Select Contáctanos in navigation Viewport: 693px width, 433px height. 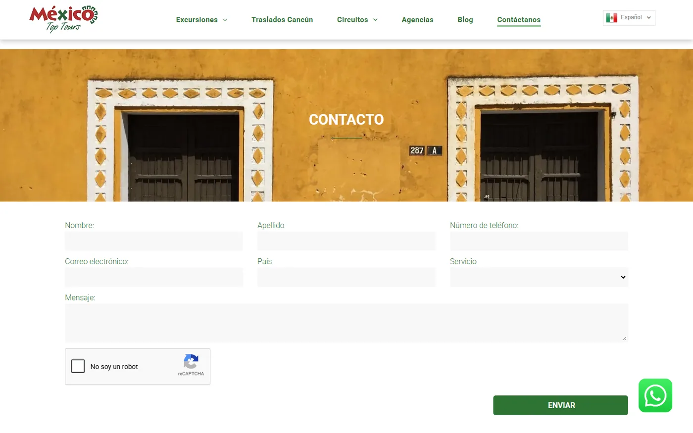tap(519, 20)
